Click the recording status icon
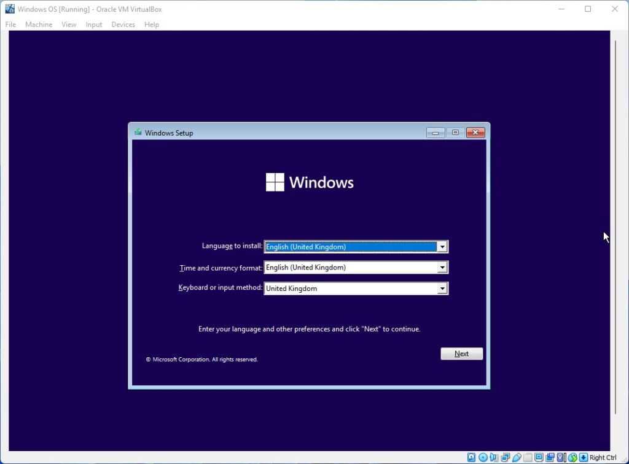 click(550, 457)
